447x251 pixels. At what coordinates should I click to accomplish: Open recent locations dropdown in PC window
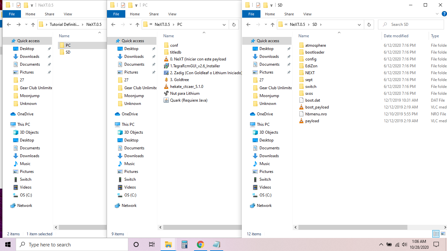point(131,25)
